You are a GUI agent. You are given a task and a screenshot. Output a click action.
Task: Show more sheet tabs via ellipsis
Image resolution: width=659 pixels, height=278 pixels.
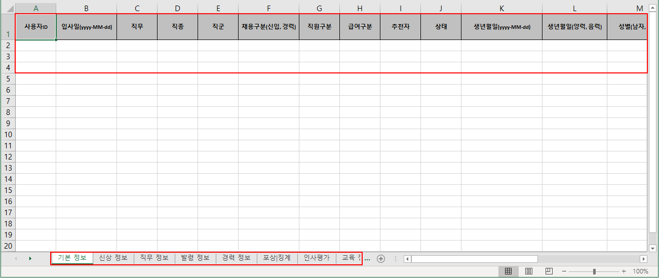tap(367, 259)
